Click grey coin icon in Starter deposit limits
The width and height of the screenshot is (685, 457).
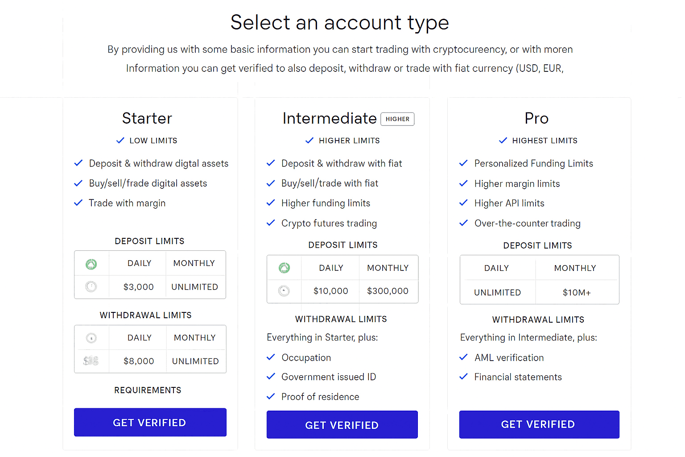tap(91, 287)
